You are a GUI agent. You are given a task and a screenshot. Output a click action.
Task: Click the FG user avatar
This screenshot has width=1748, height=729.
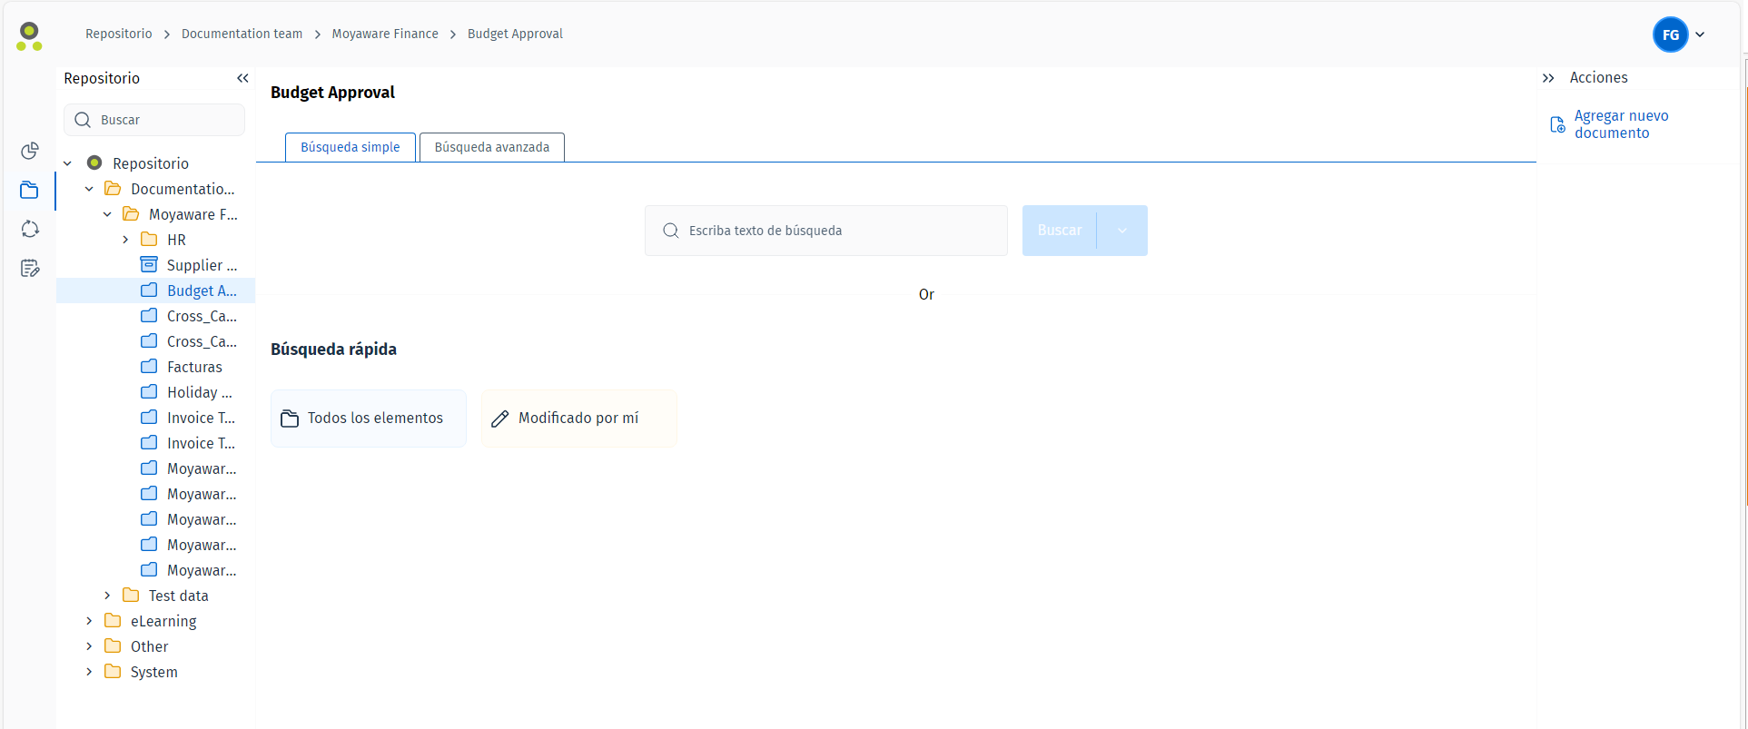coord(1670,34)
